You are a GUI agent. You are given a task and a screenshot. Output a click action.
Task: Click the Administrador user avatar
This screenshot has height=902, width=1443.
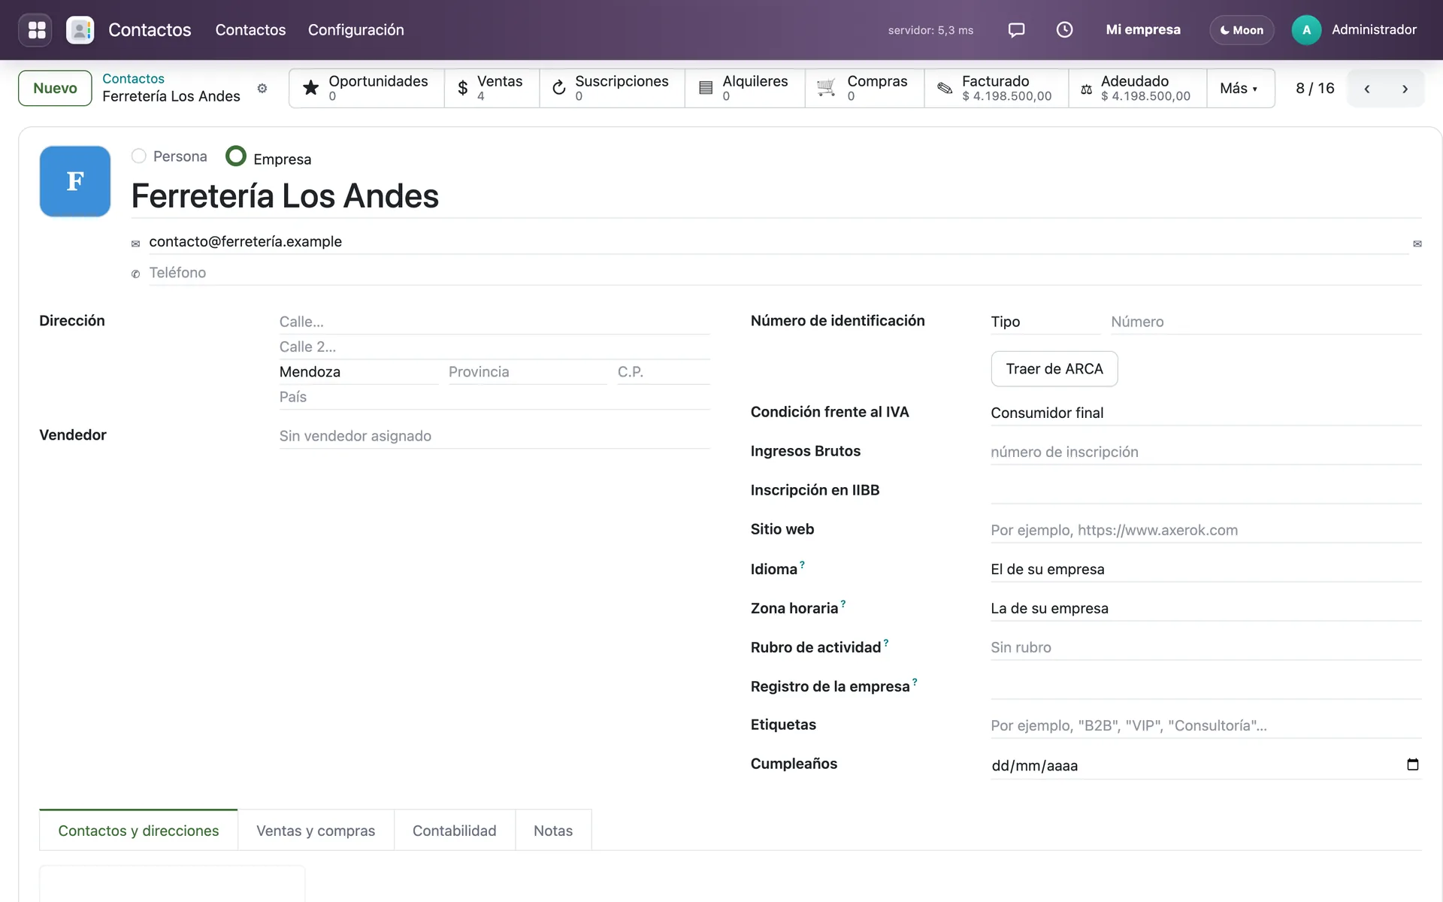[x=1306, y=30]
